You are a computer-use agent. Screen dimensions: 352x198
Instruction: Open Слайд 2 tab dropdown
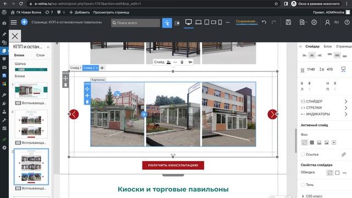(x=97, y=68)
